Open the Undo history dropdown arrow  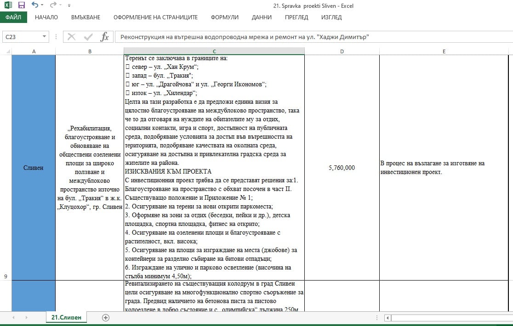pyautogui.click(x=42, y=6)
